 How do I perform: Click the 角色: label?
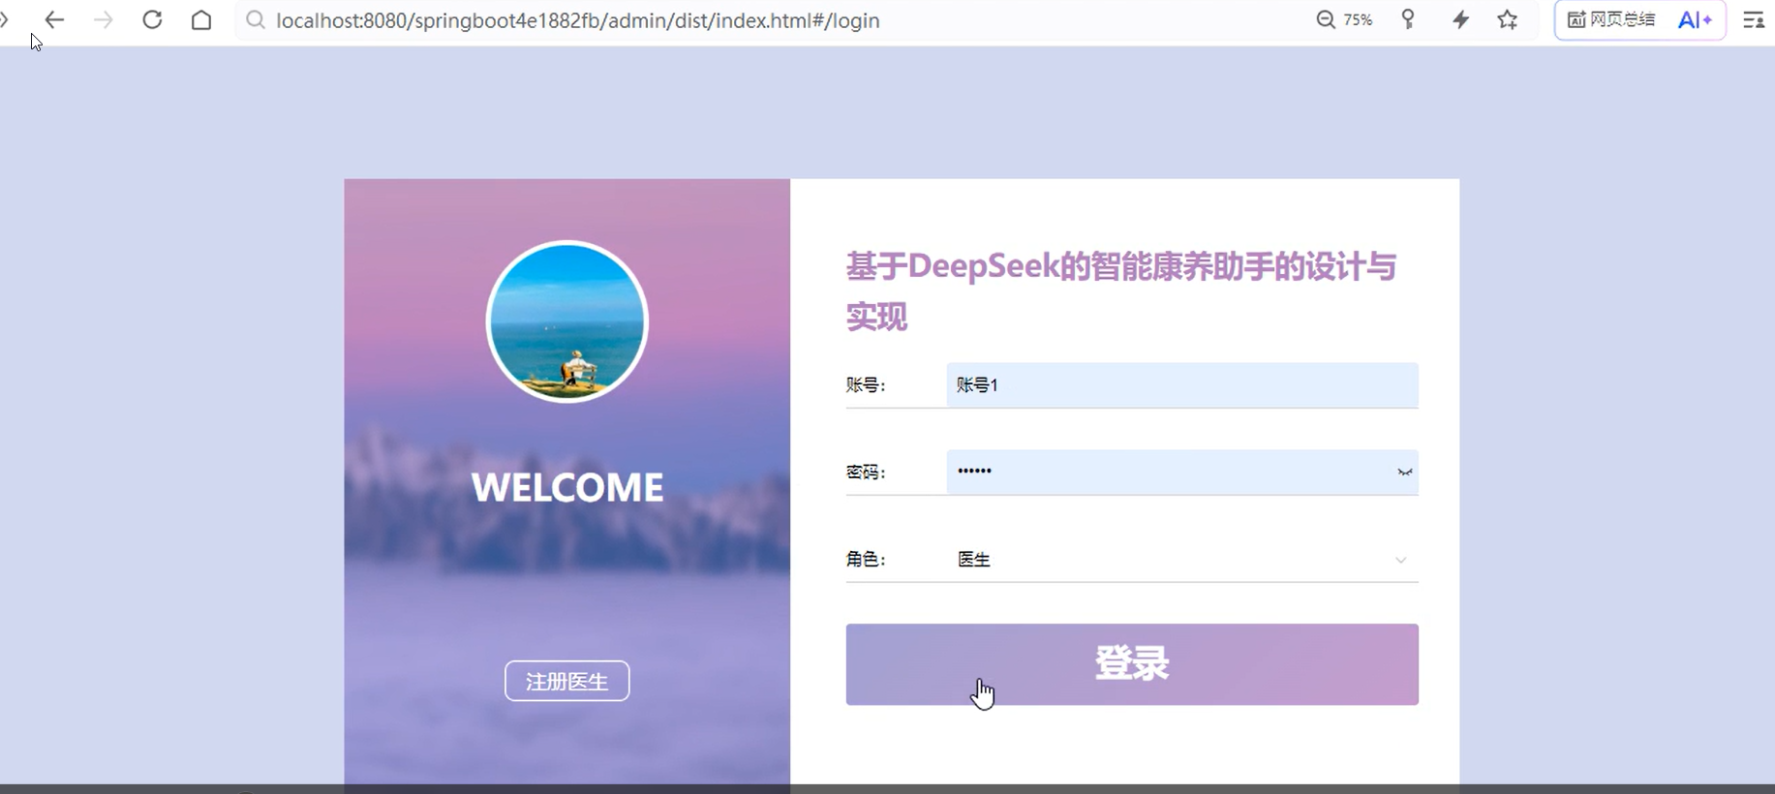[866, 560]
